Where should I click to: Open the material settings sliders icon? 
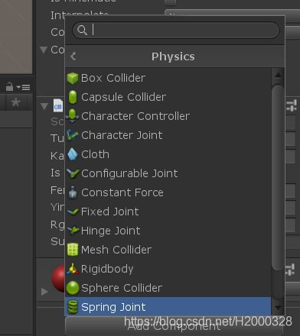(291, 270)
